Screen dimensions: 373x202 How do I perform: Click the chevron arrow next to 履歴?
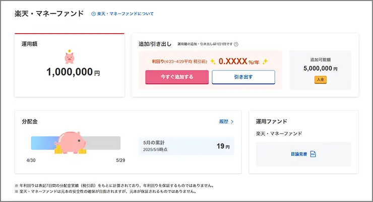click(x=232, y=122)
